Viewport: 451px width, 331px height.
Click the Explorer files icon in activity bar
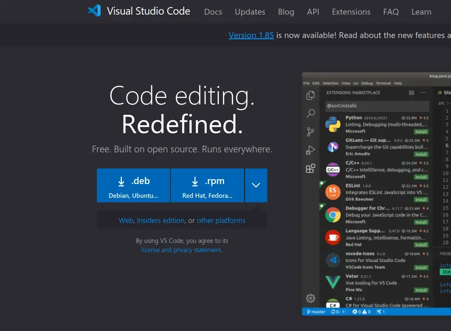[x=310, y=95]
